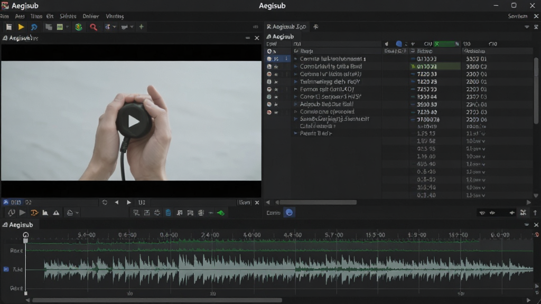The image size is (541, 304).
Task: Click the "Sonltsm" button at top right
Action: 518,16
